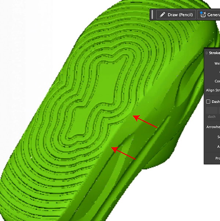Click the Draw (Pencil) button
This screenshot has width=220, height=221.
176,15
